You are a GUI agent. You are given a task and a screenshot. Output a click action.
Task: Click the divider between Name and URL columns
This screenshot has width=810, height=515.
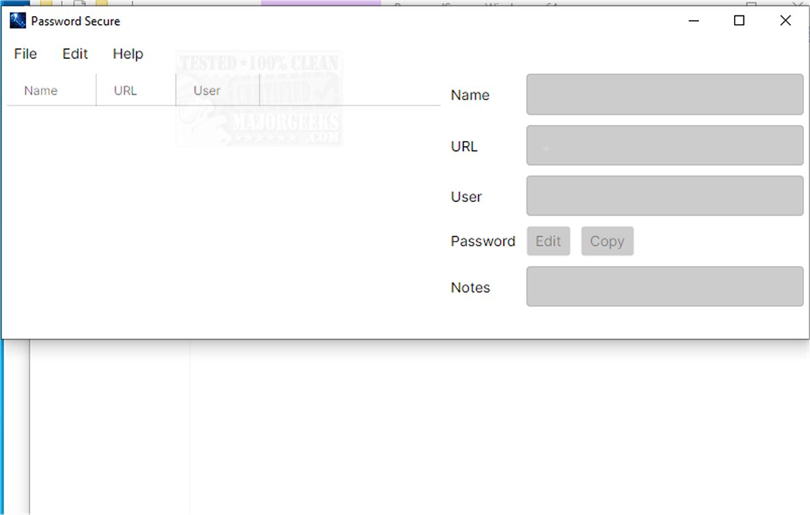point(96,91)
